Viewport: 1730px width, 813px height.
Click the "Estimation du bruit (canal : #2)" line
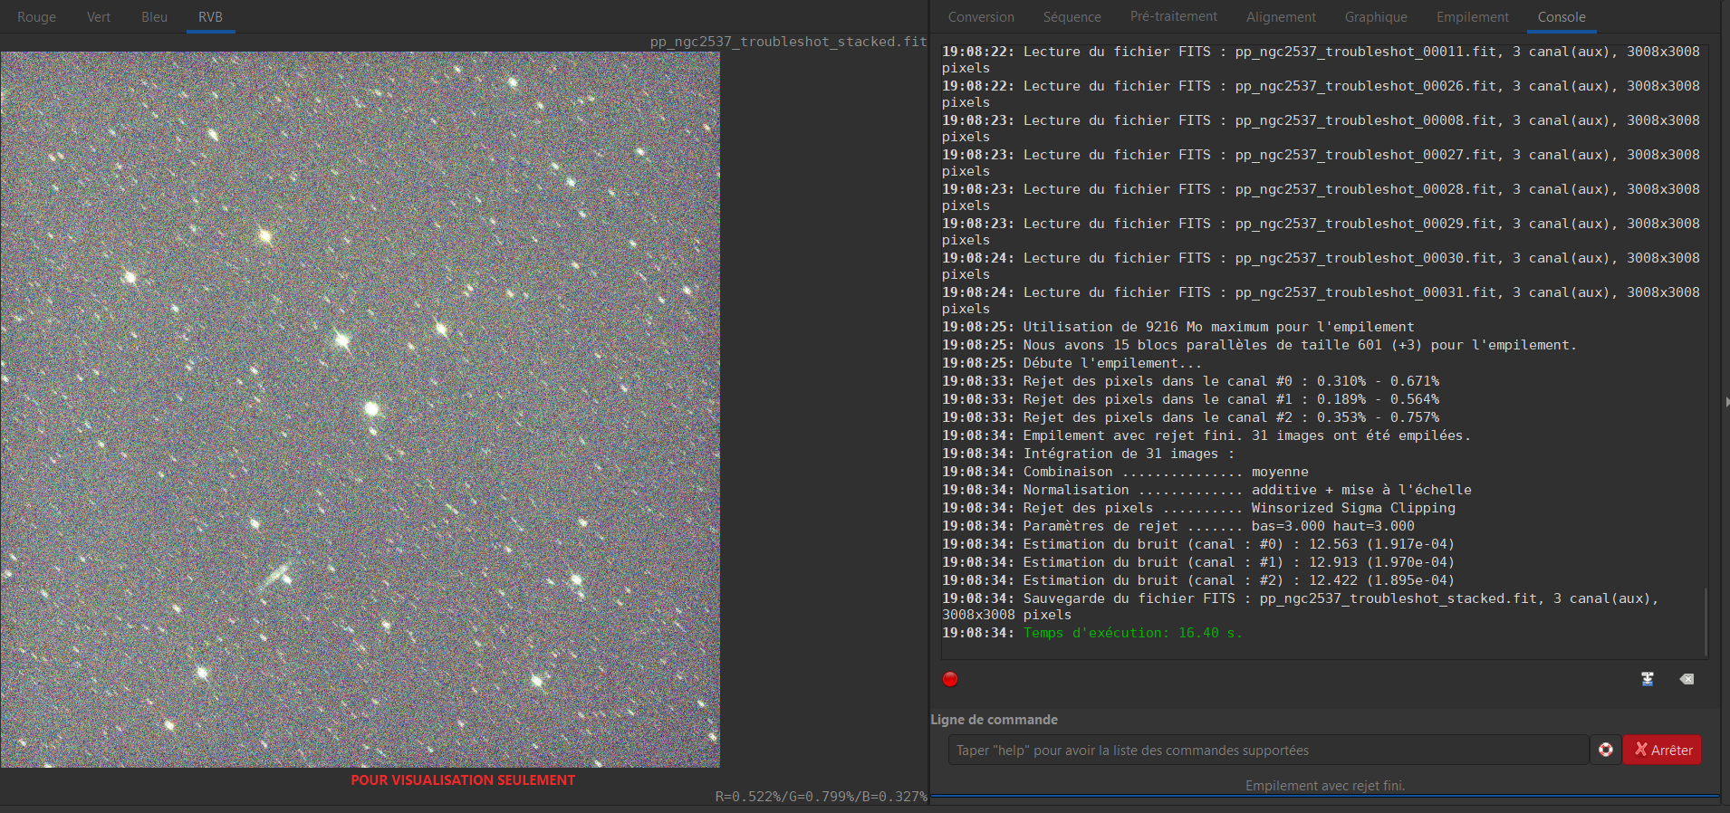pos(1198,580)
